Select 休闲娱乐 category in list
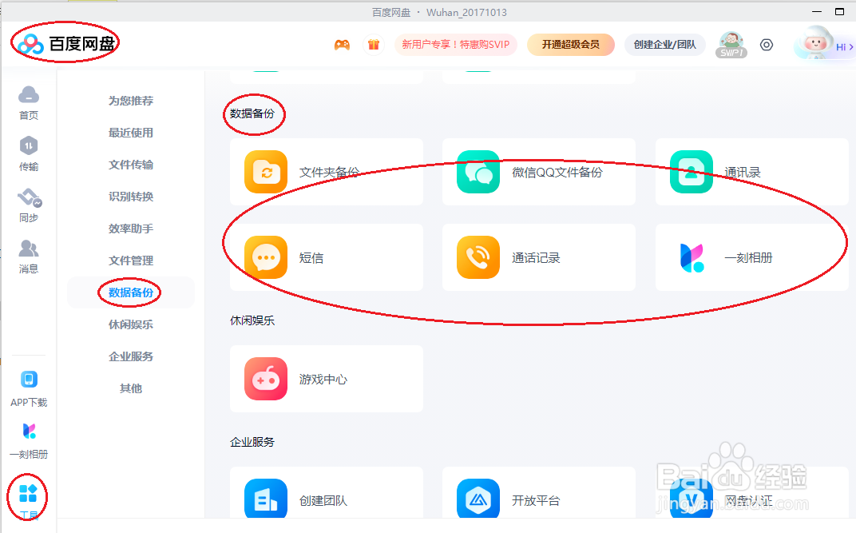This screenshot has width=856, height=533. (131, 324)
